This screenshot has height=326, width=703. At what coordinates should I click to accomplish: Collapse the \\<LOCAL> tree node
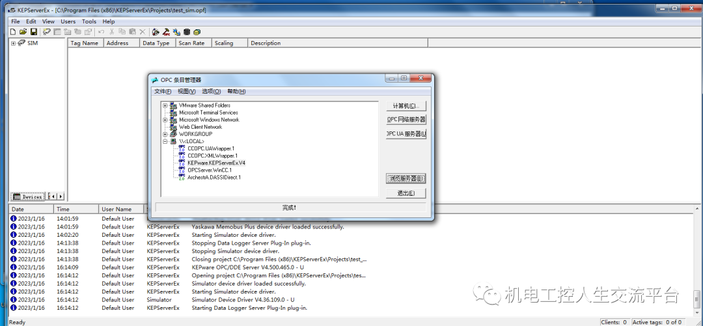(165, 141)
